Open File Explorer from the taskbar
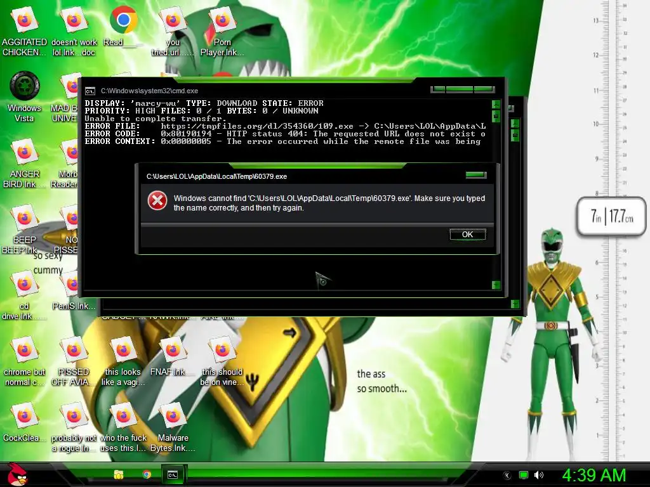The image size is (650, 487). (x=119, y=474)
